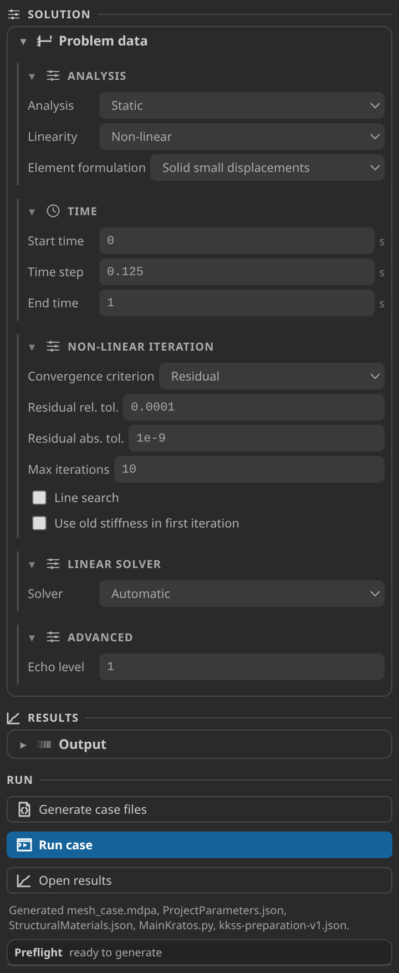Enable the Line search checkbox
399x973 pixels.
39,498
